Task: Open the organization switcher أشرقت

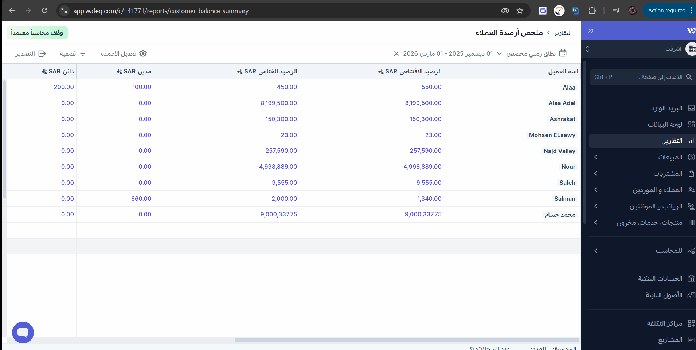Action: click(x=673, y=49)
